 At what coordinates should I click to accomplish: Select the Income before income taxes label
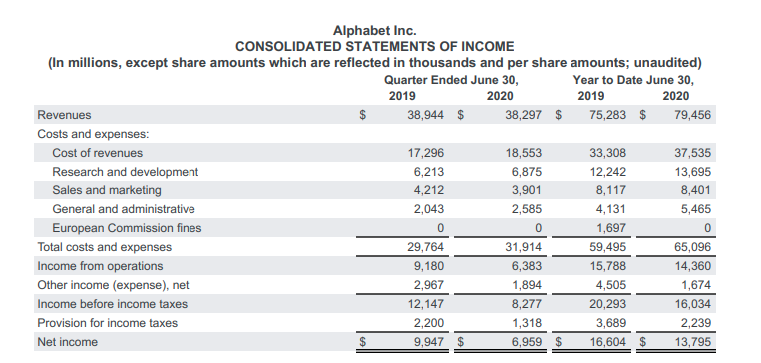pyautogui.click(x=112, y=304)
